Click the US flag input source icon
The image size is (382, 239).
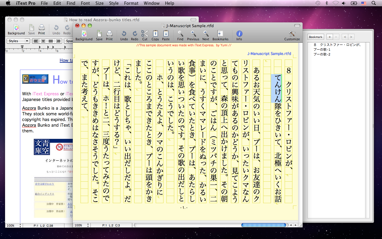point(364,3)
